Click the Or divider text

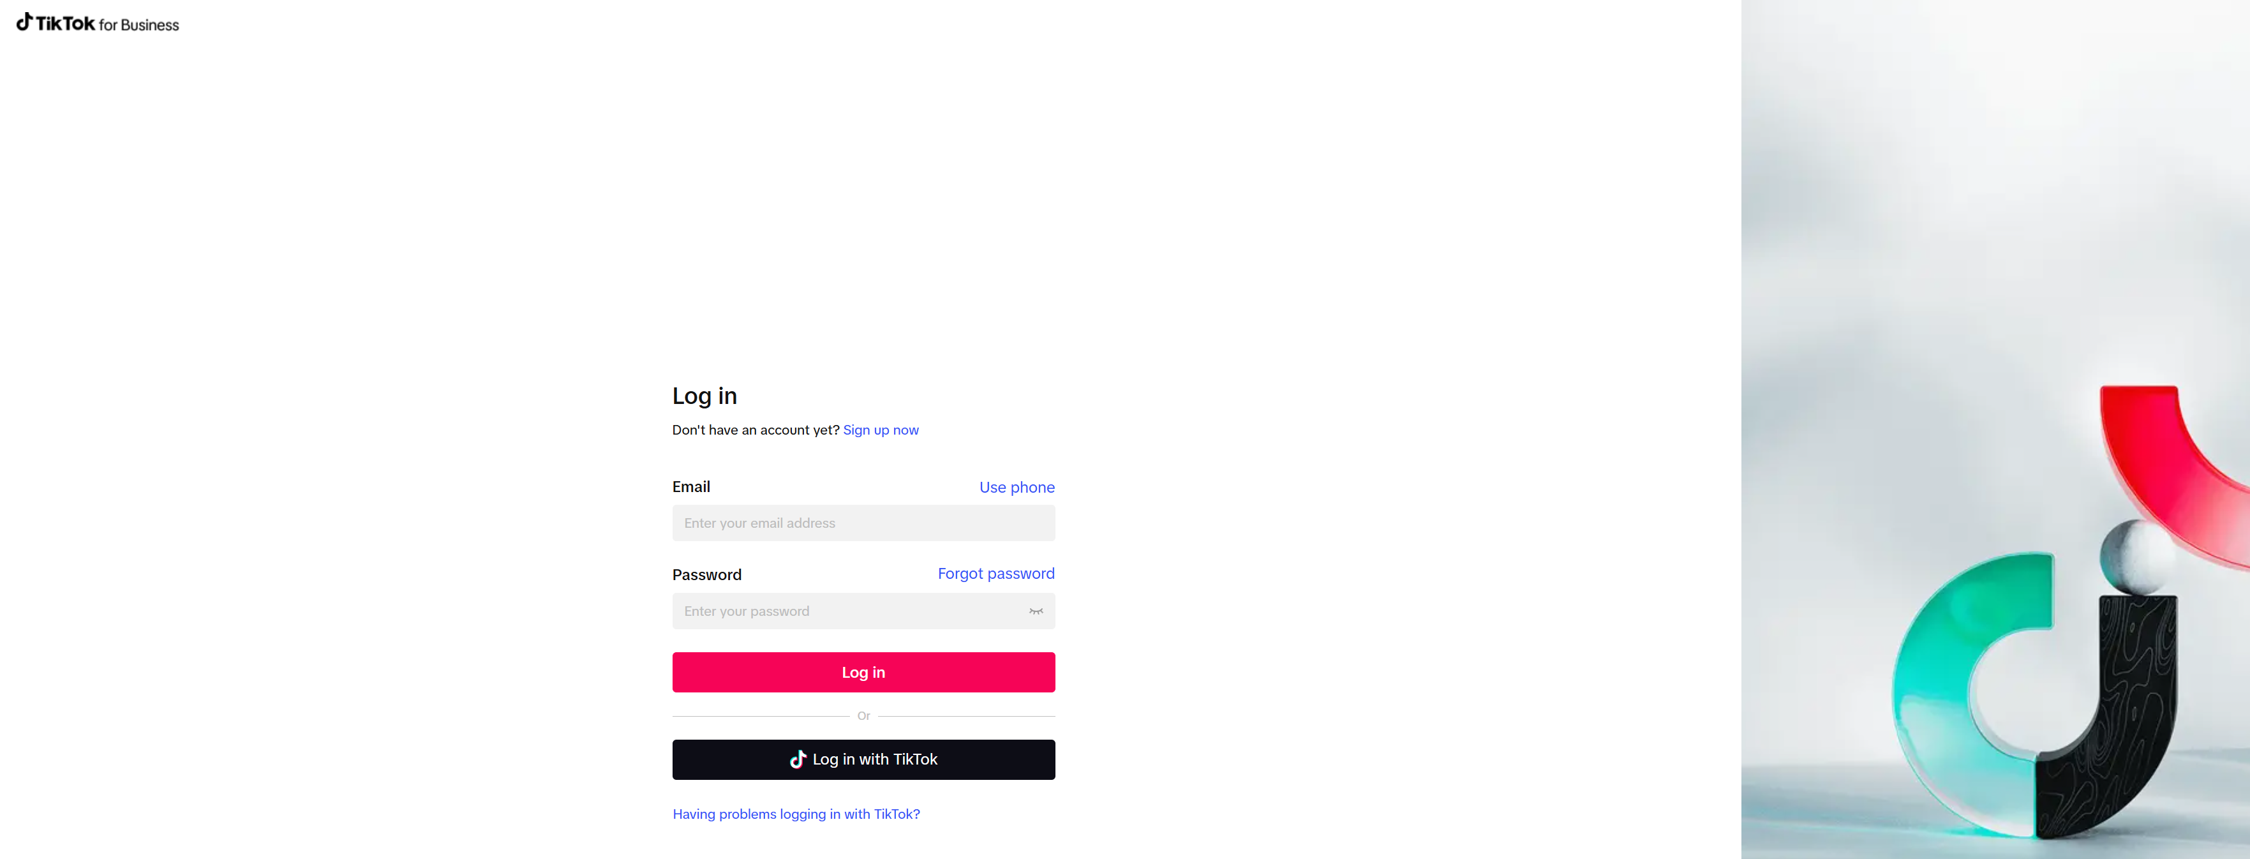[863, 715]
